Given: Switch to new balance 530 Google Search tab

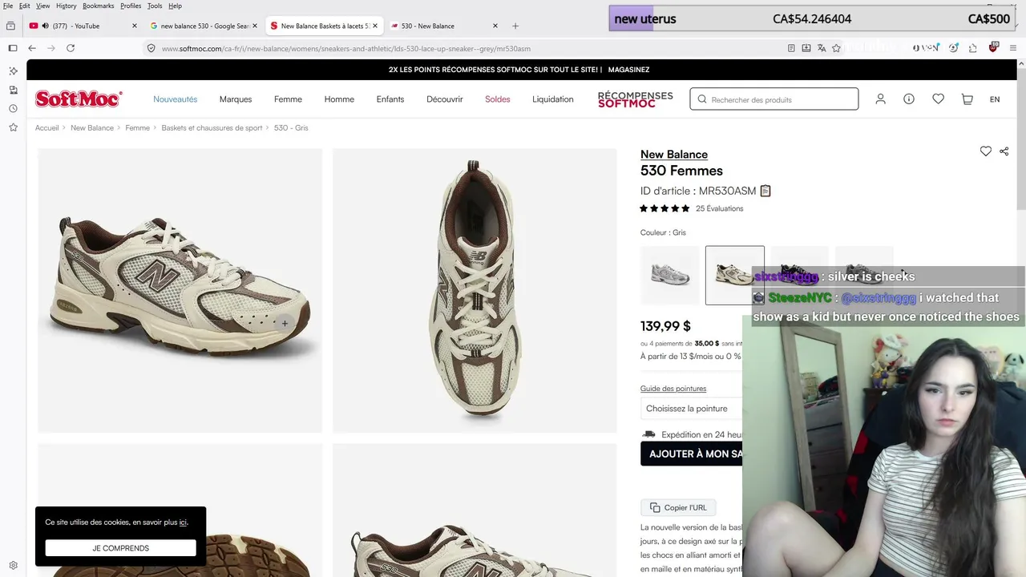Looking at the screenshot, I should 204,26.
